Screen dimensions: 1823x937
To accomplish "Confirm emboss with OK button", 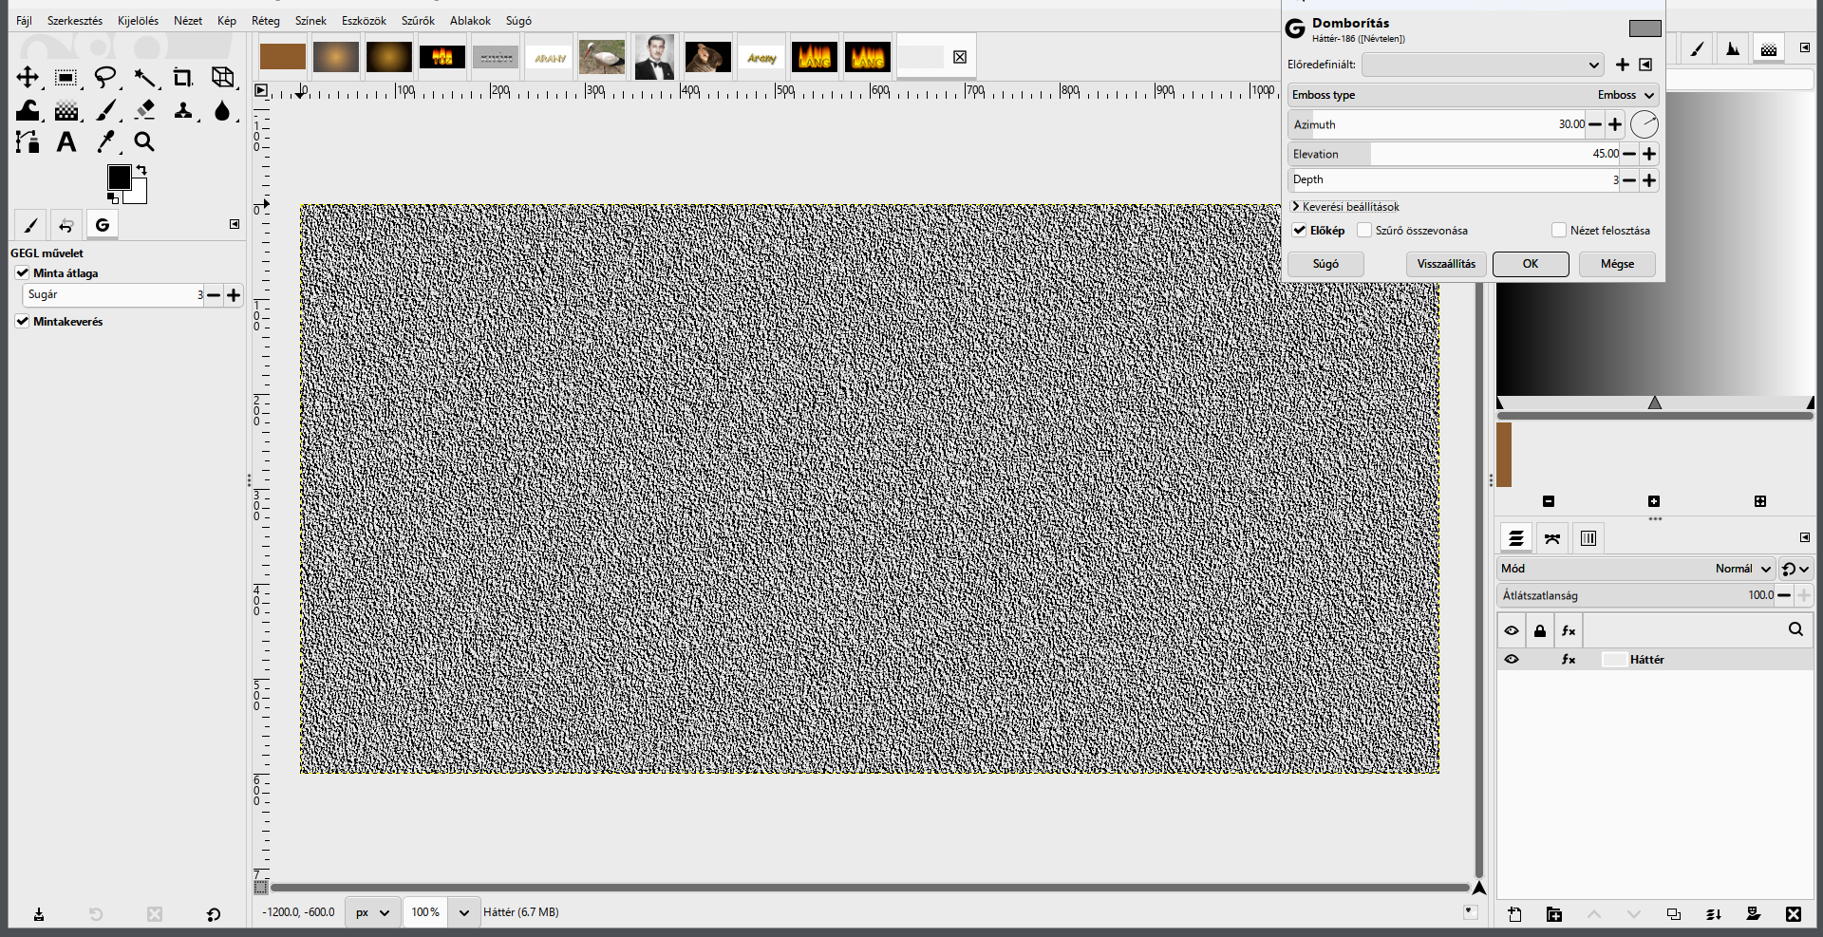I will 1531,264.
